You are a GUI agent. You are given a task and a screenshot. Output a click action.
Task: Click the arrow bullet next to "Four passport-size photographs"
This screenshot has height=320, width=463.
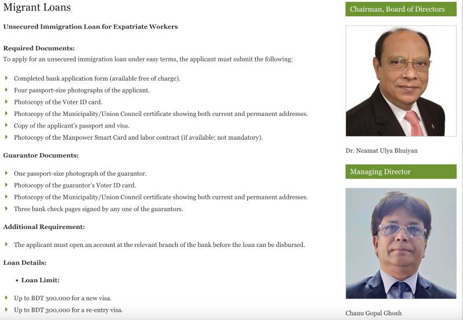6,90
